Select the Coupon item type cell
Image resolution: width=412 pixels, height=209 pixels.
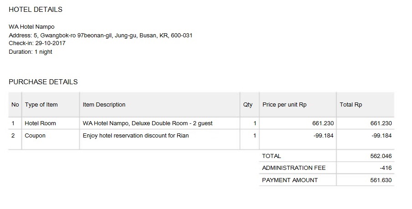[x=35, y=136]
